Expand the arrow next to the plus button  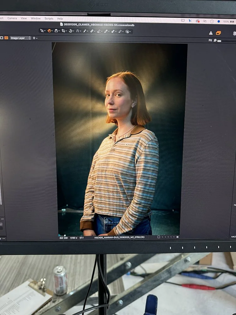tap(37, 38)
